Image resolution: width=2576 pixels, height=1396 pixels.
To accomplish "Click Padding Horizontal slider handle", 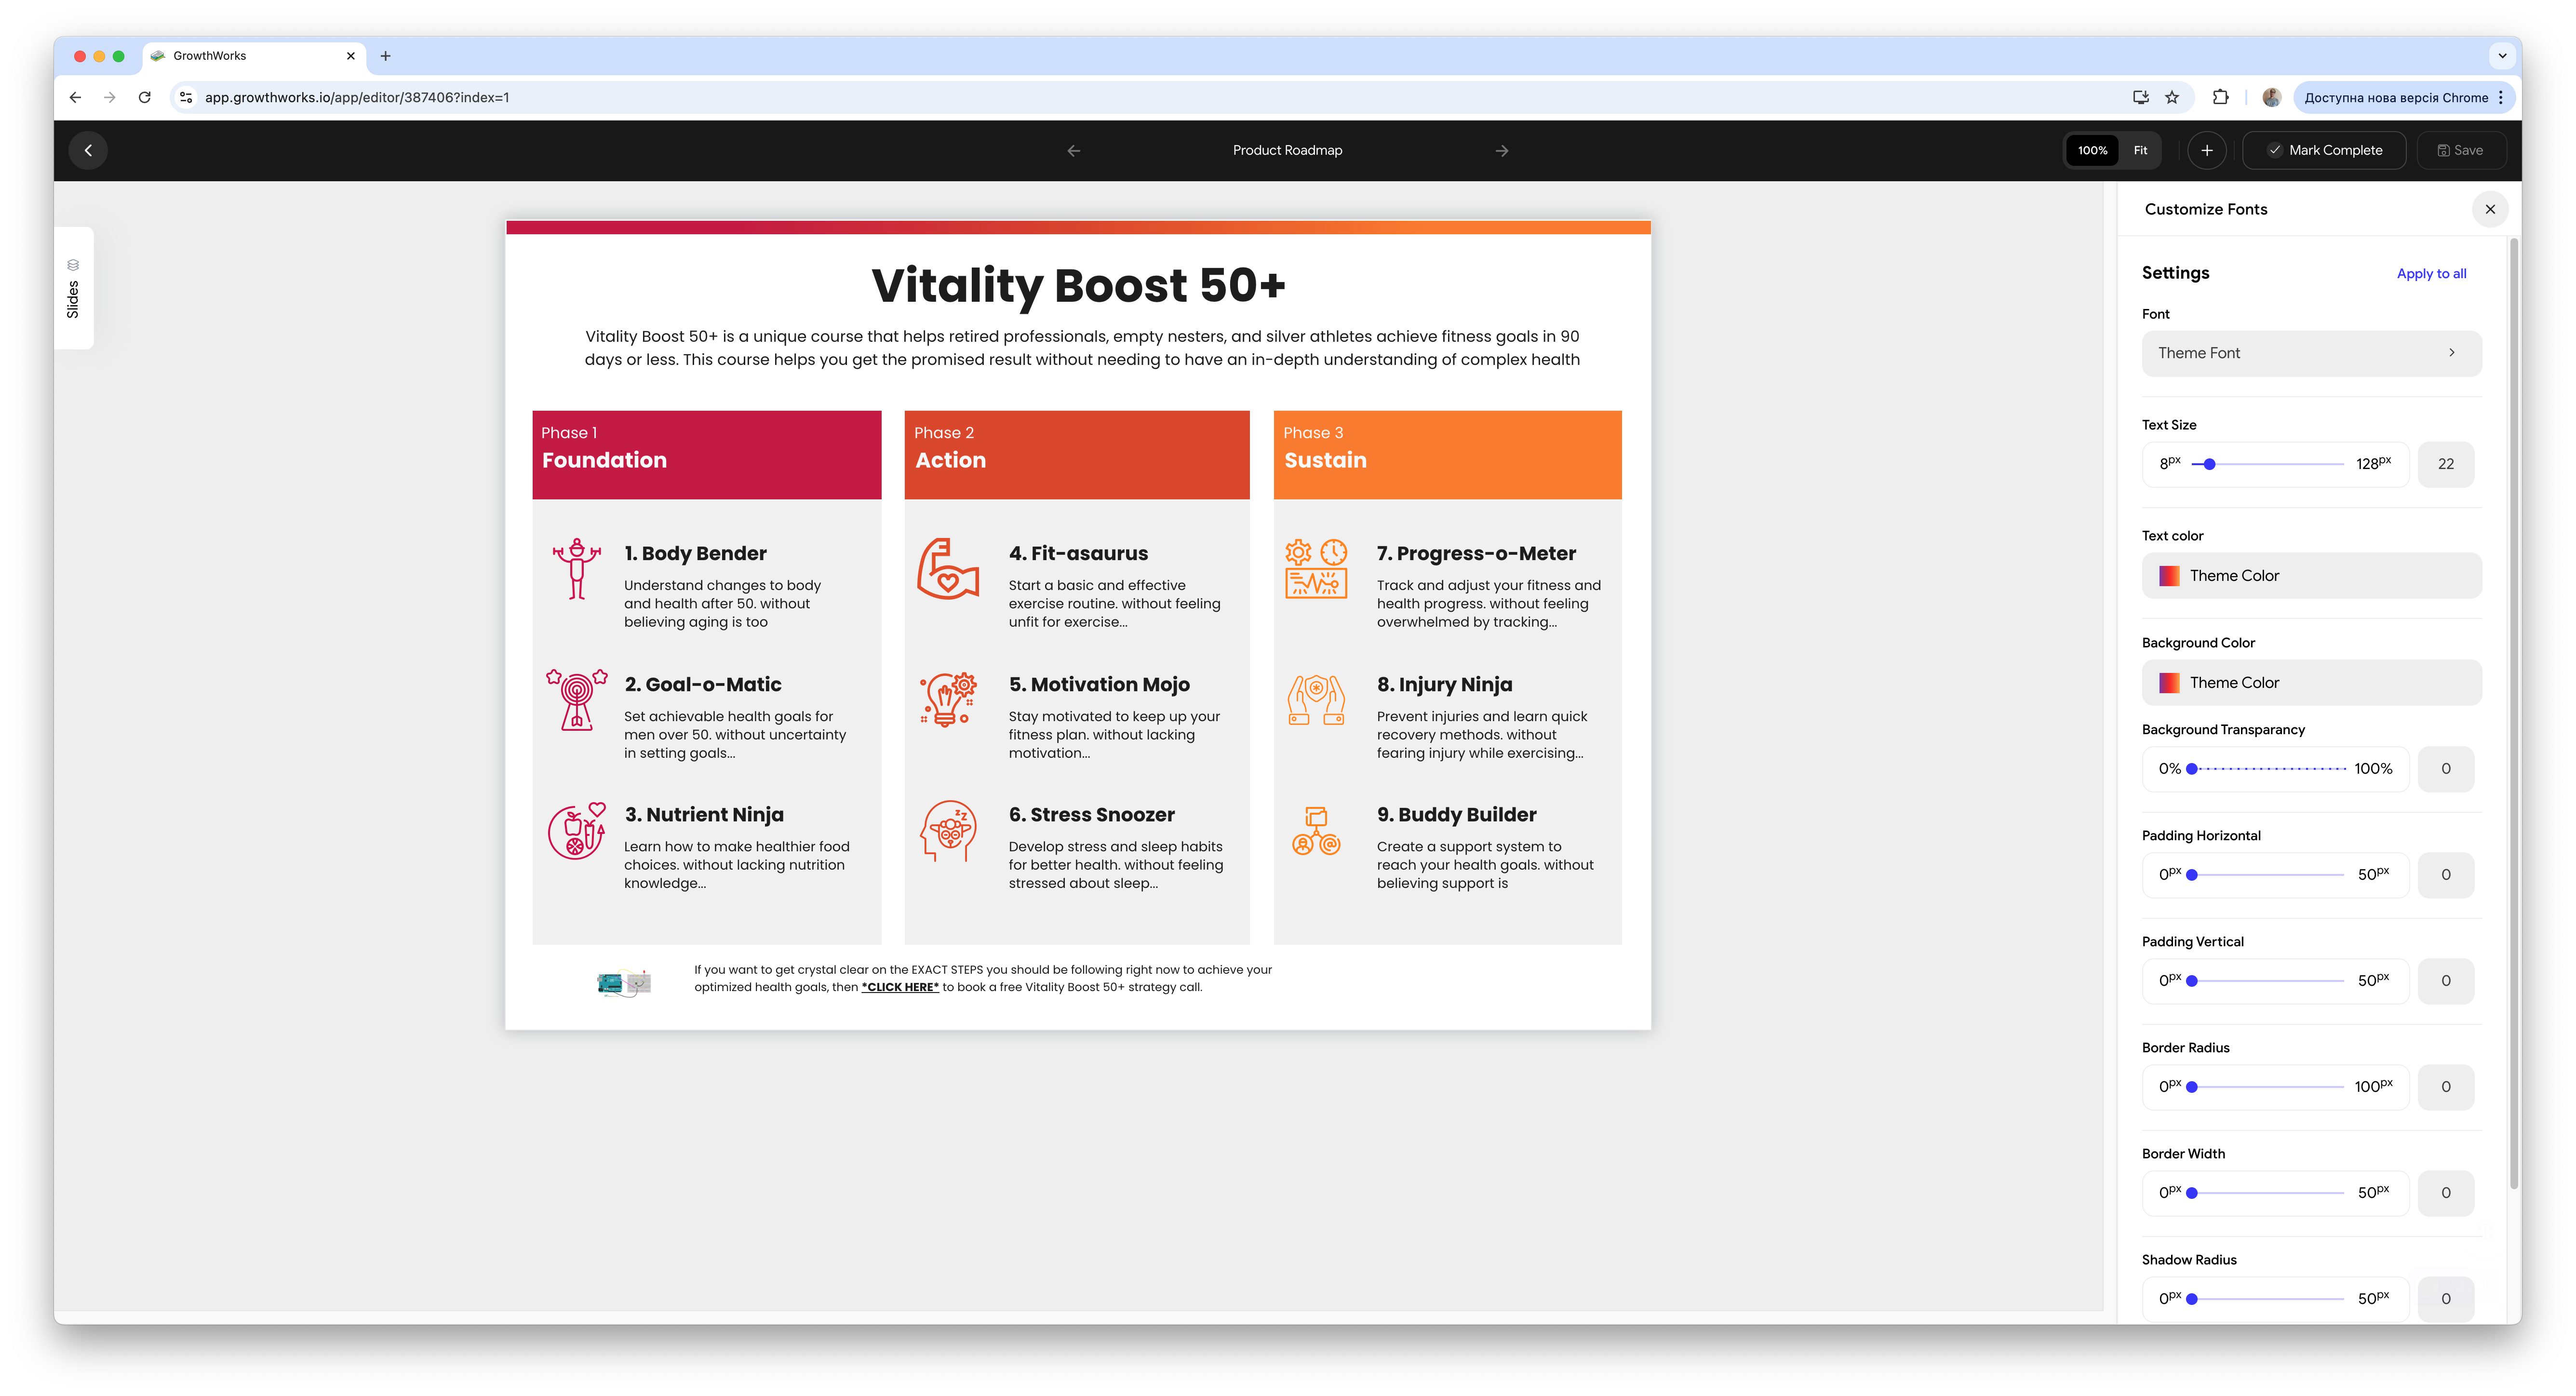I will point(2192,875).
